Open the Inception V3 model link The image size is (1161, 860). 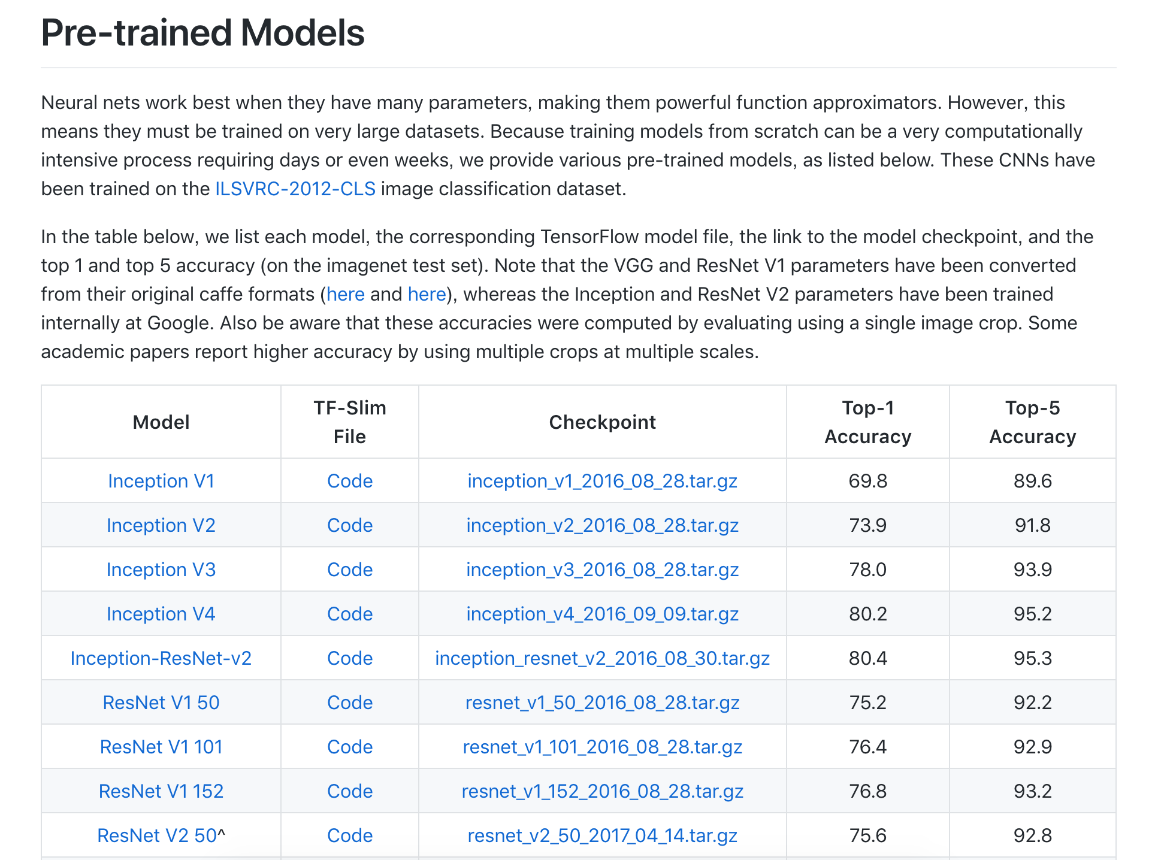pyautogui.click(x=161, y=570)
